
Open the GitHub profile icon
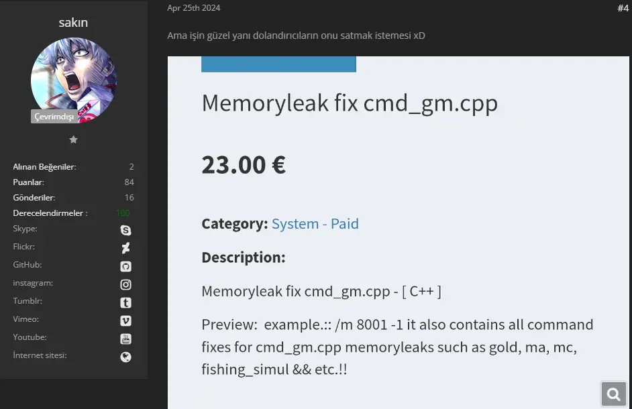[125, 266]
